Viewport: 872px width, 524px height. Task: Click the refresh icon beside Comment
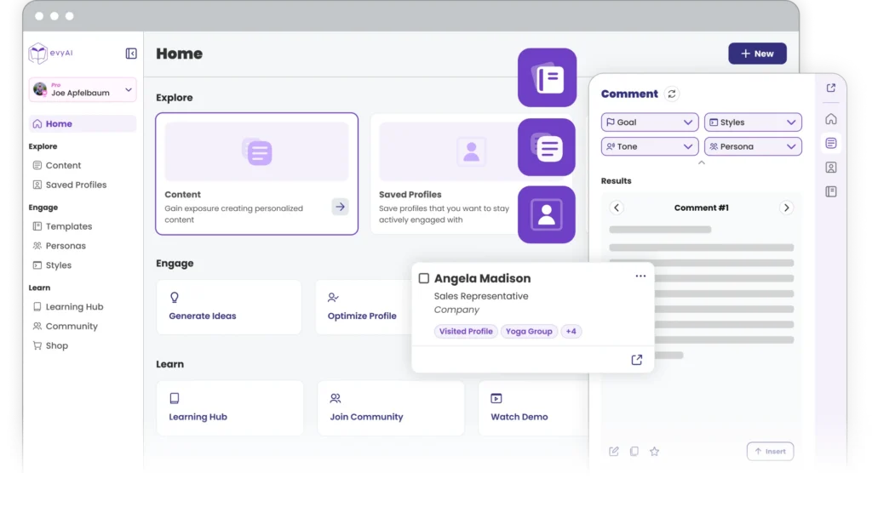[x=672, y=94]
